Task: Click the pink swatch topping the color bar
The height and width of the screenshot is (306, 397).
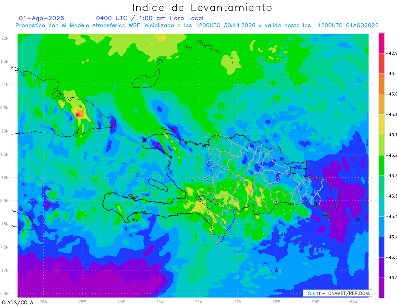Action: tap(381, 43)
